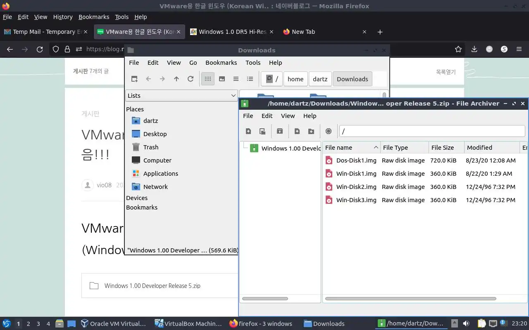Bookmark this page with star icon
Image resolution: width=529 pixels, height=330 pixels.
point(458,49)
